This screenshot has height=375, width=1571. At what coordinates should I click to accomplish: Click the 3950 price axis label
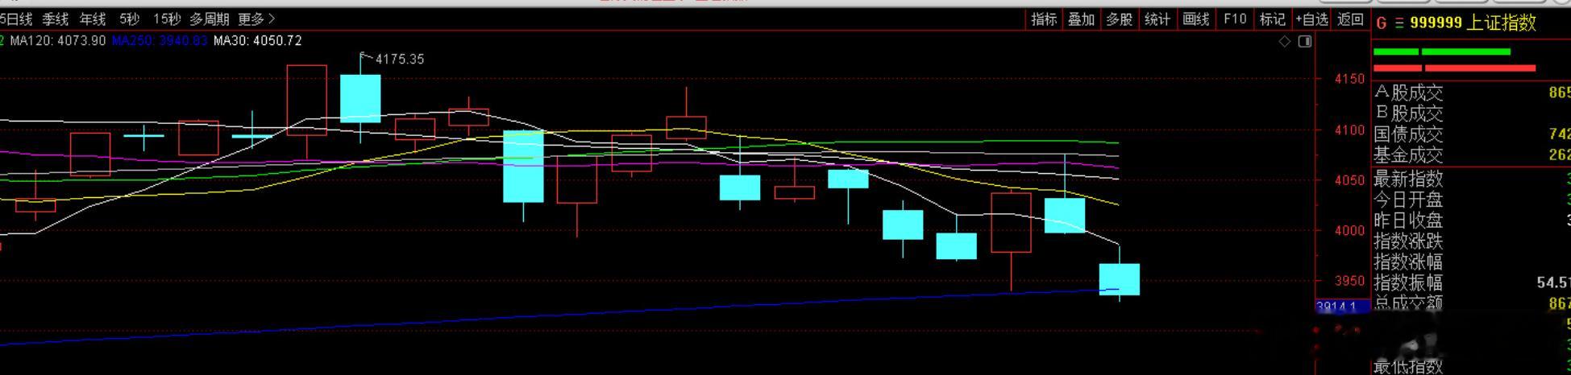coord(1349,281)
